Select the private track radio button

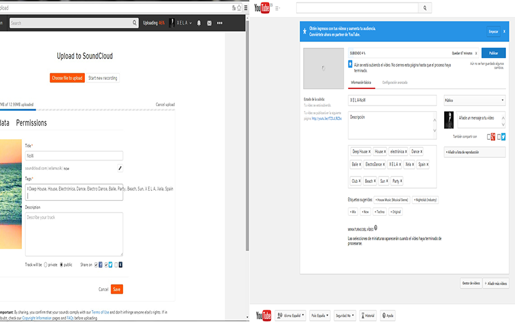point(46,265)
